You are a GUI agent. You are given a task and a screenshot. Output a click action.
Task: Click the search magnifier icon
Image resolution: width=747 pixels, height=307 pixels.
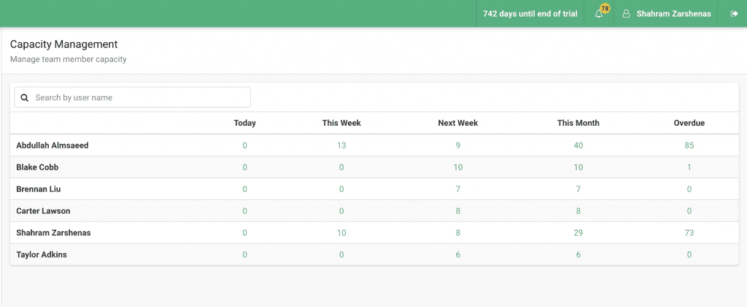coord(25,97)
